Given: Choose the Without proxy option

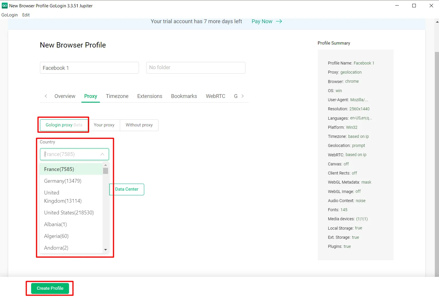Looking at the screenshot, I should coord(139,125).
